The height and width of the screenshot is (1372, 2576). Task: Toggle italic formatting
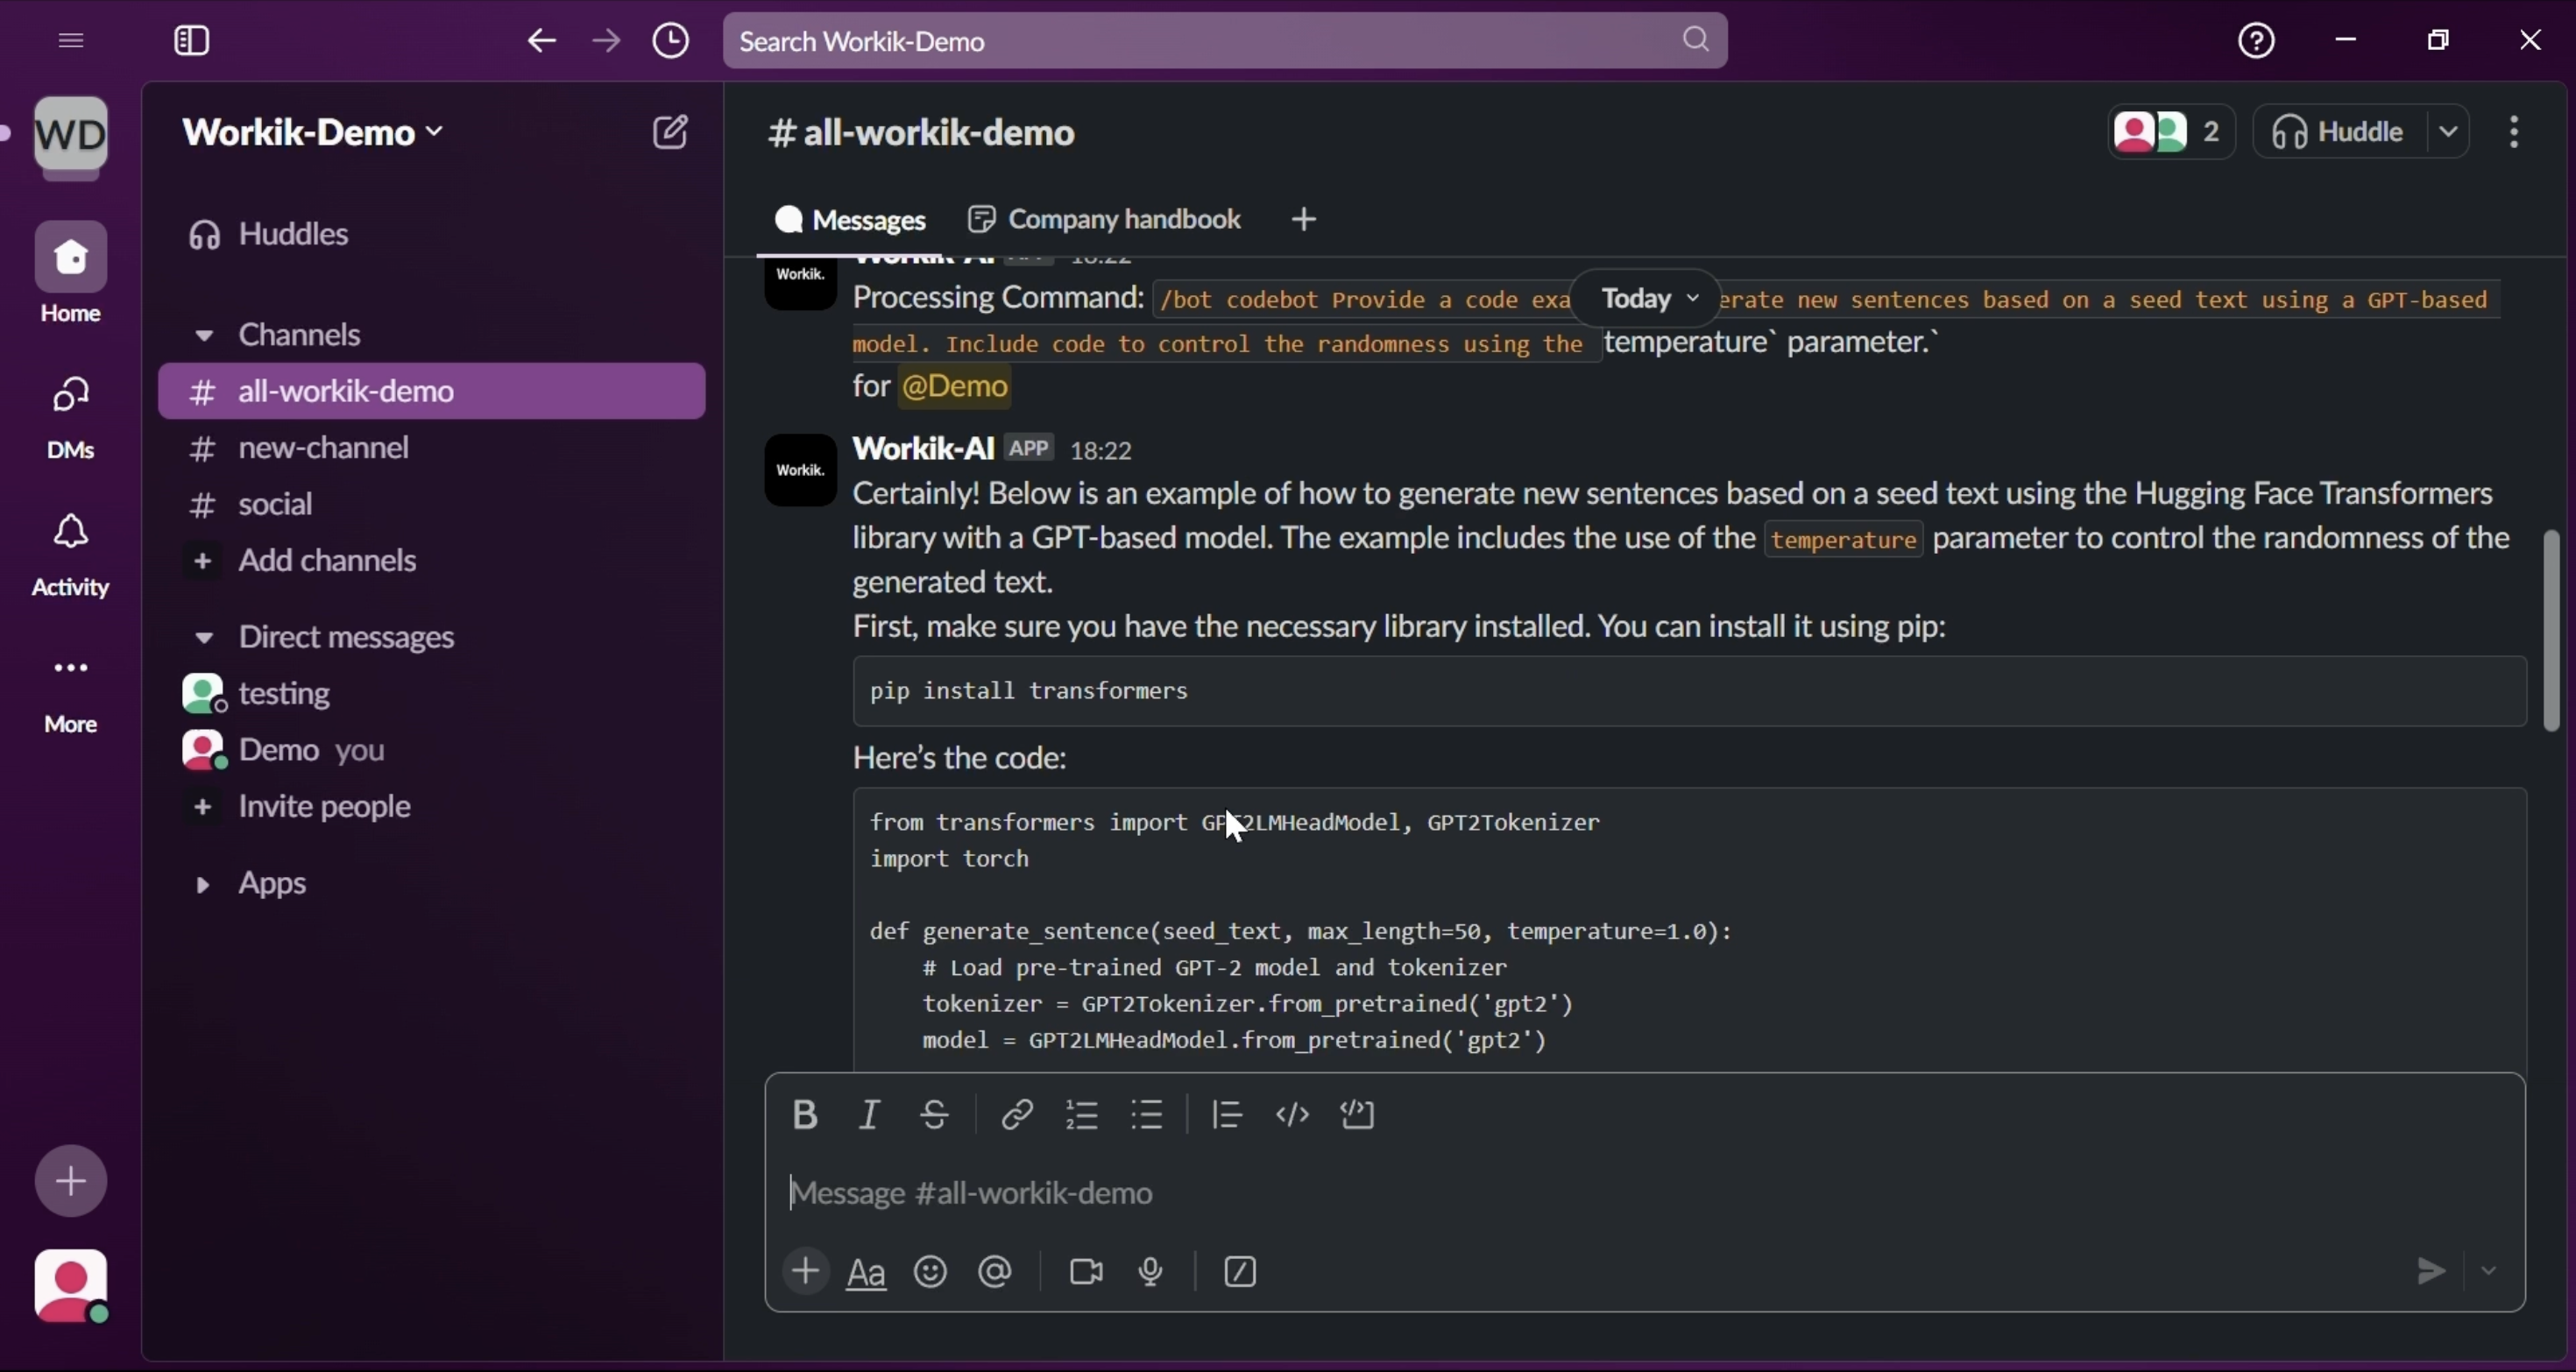tap(869, 1115)
